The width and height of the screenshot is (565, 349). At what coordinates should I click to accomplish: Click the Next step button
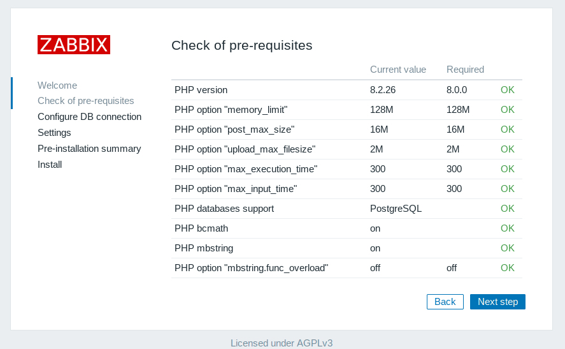click(x=497, y=302)
